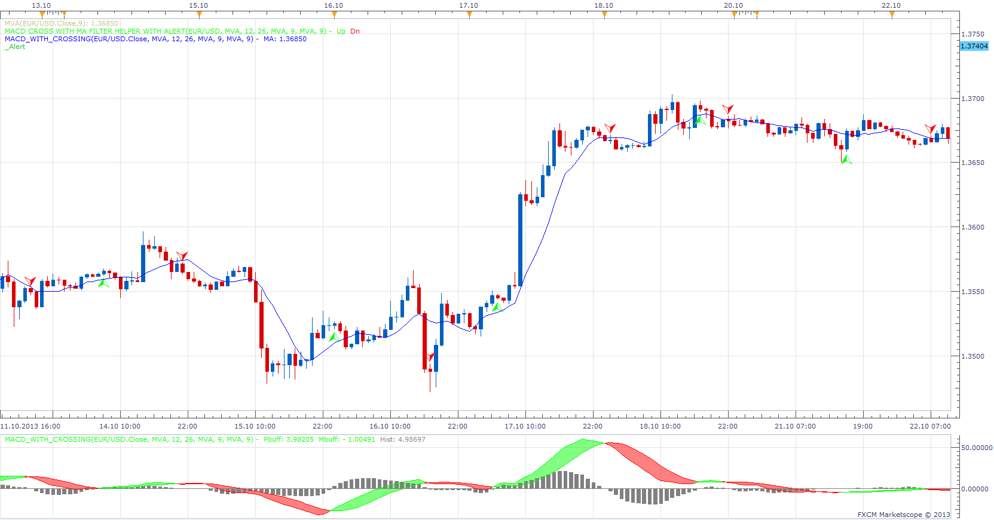Select the green up arrow below the 21.10 low
The image size is (994, 520).
click(x=846, y=160)
